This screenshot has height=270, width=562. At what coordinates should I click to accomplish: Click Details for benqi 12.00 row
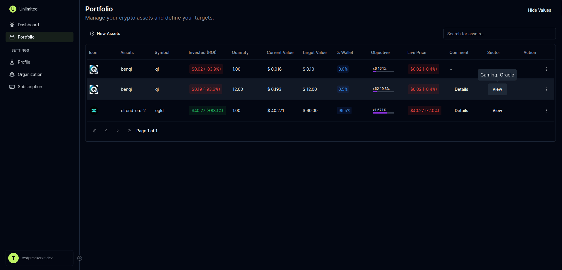point(461,89)
